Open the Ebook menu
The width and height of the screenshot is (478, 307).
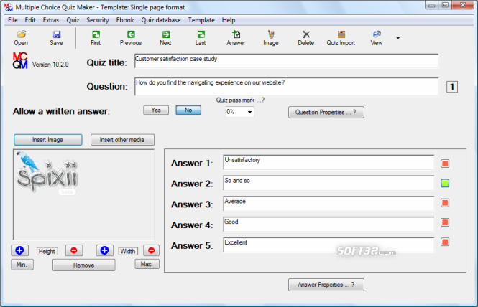(125, 20)
